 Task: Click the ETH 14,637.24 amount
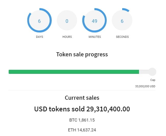tap(82, 130)
